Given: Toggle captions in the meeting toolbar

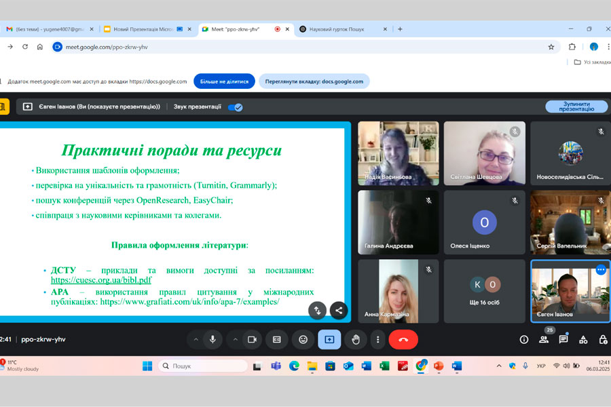Looking at the screenshot, I should click(277, 339).
